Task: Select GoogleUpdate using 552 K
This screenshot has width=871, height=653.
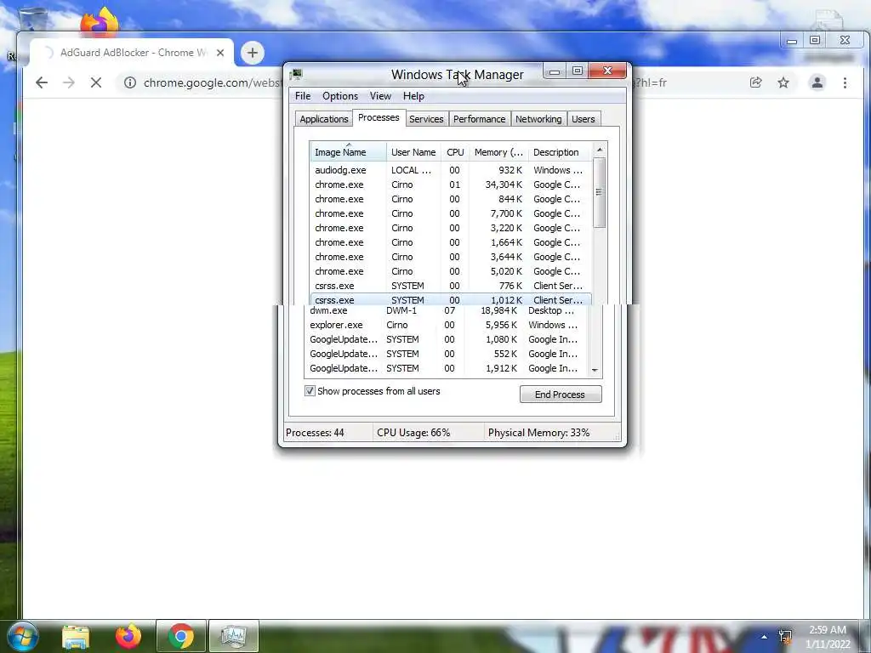Action: tap(446, 354)
